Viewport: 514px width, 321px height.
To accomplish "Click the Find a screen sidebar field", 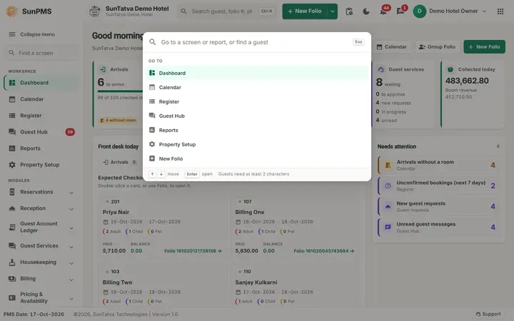I will (41, 53).
